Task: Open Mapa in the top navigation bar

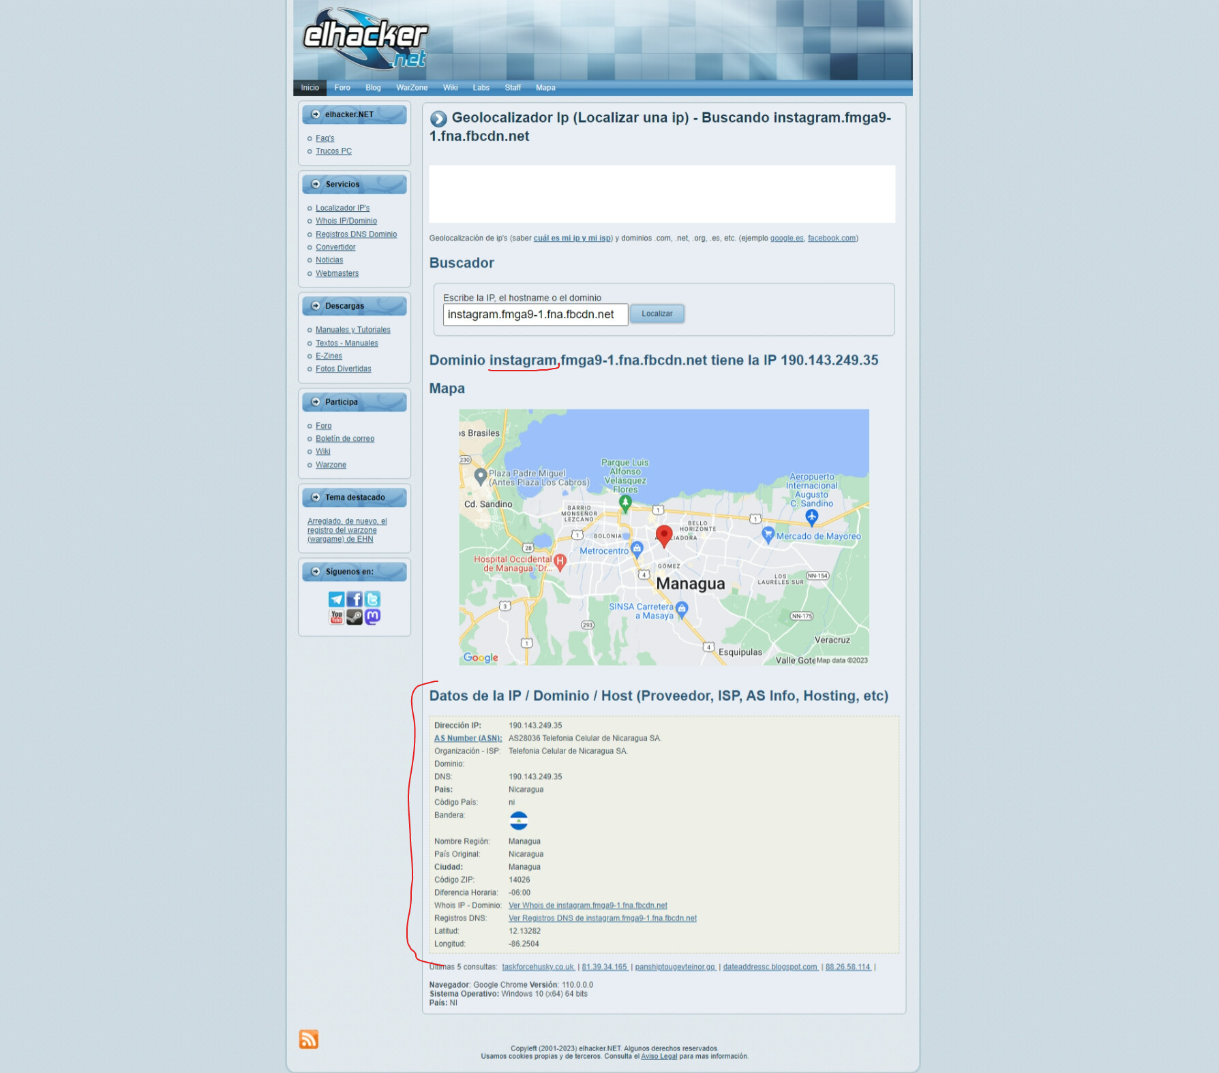Action: [545, 88]
